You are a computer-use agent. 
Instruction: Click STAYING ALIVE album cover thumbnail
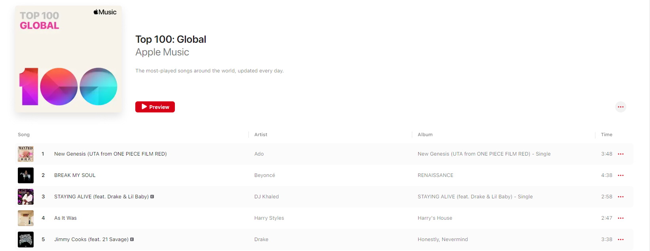pos(26,197)
